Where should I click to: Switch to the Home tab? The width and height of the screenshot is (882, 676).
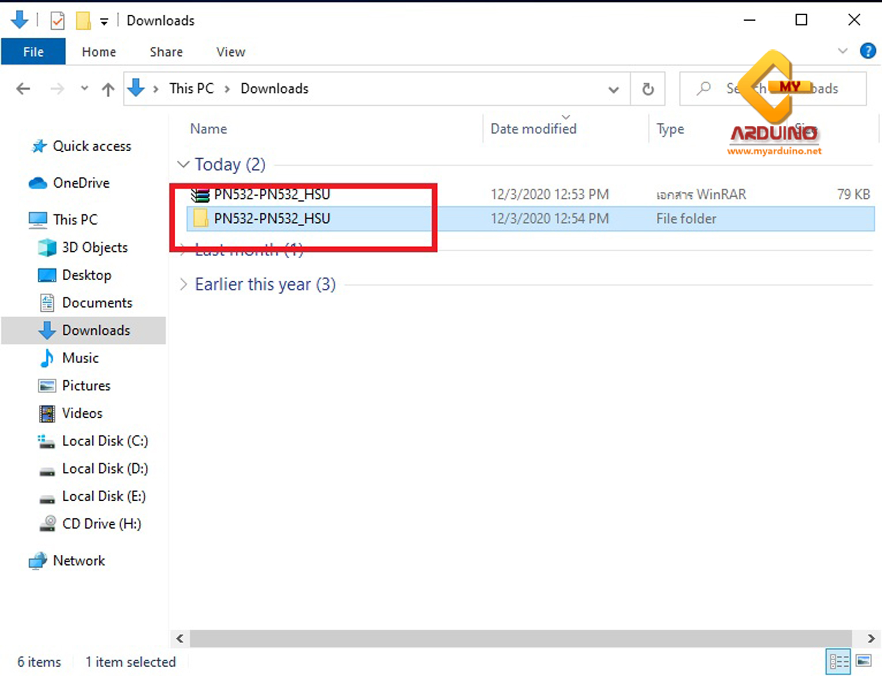[x=98, y=52]
